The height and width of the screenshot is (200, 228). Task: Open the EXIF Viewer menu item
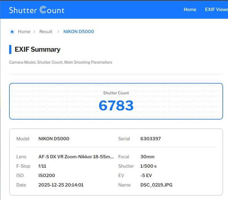216,9
